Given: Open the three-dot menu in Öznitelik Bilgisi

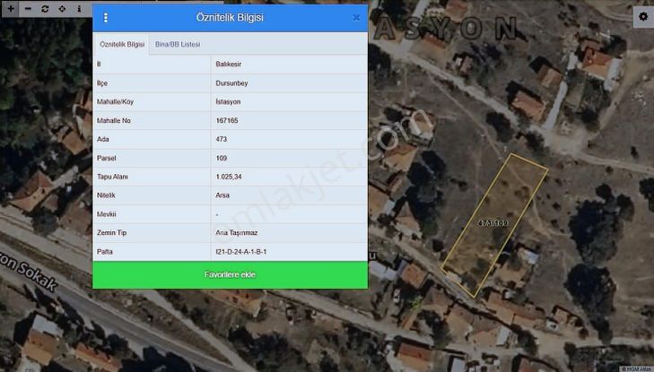Looking at the screenshot, I should (x=106, y=17).
